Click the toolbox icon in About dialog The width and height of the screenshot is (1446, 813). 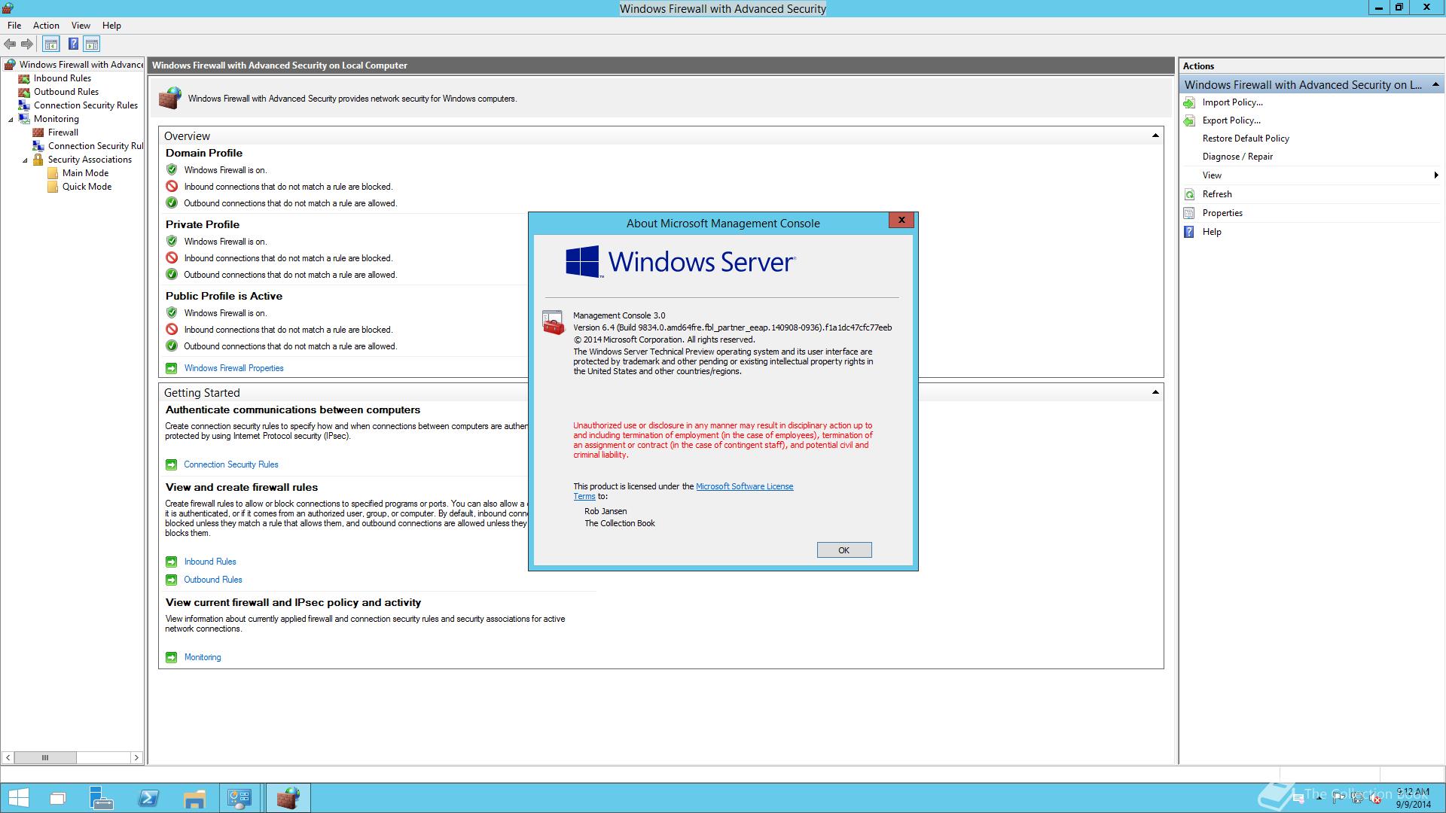pos(554,323)
